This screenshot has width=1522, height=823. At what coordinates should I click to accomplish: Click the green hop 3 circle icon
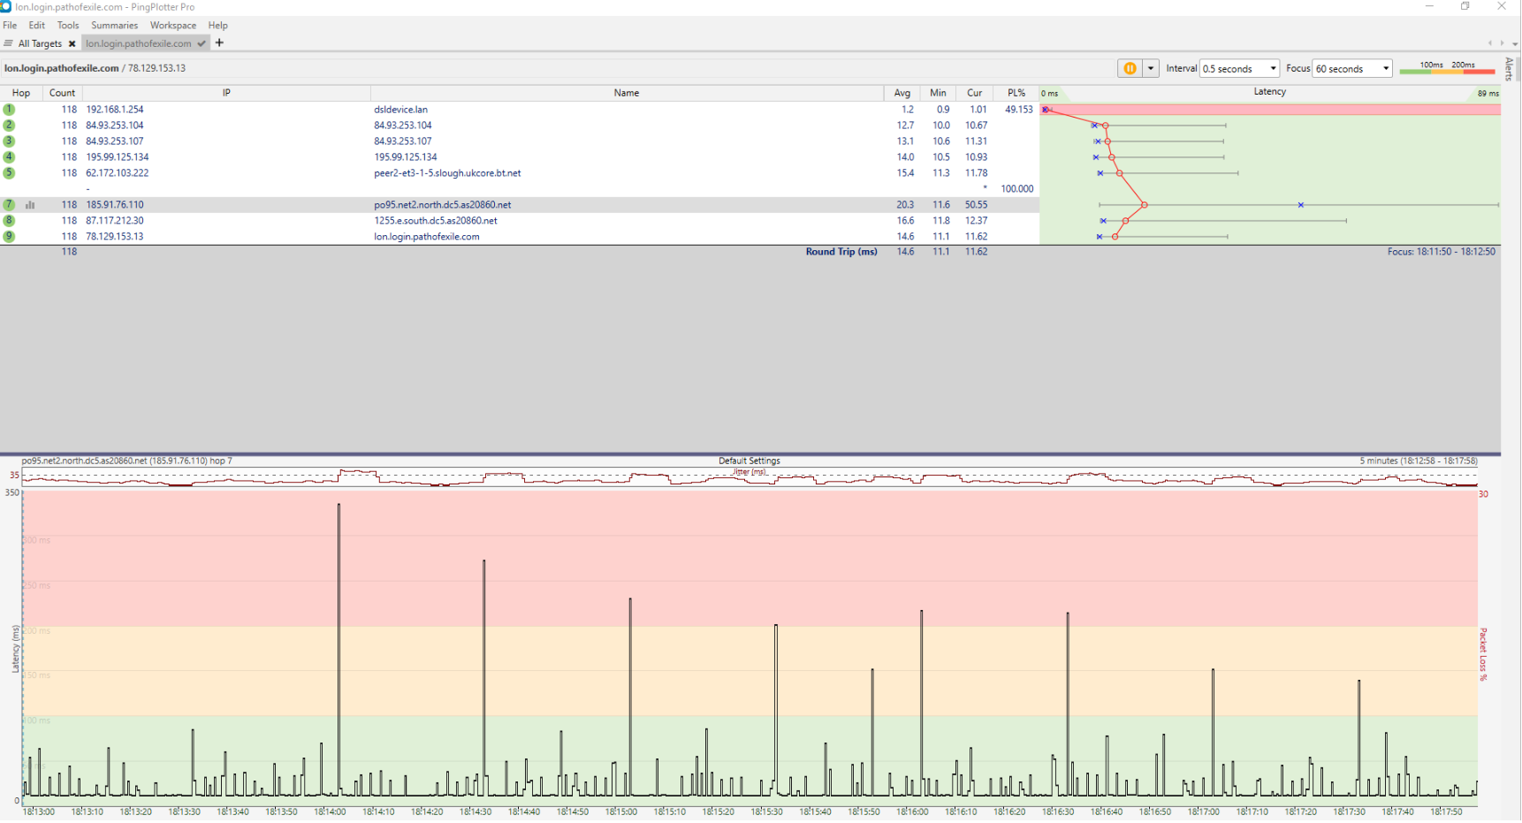[9, 141]
